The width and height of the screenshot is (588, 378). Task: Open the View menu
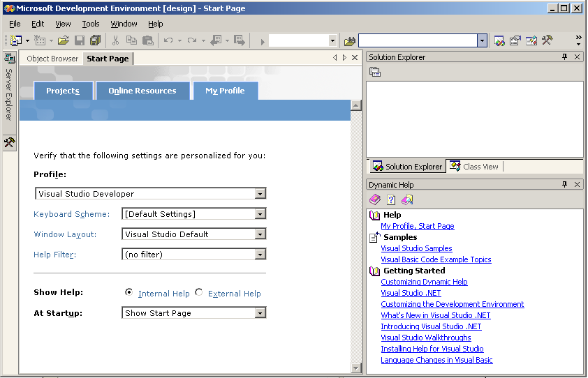(x=63, y=24)
